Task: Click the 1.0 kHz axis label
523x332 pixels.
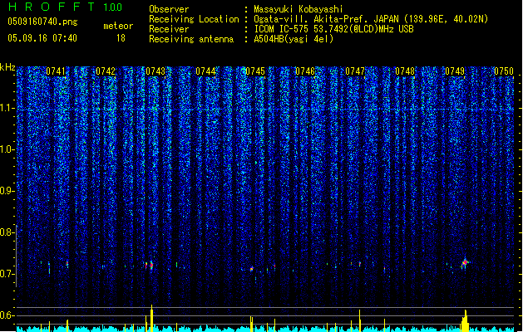Action: coord(7,149)
